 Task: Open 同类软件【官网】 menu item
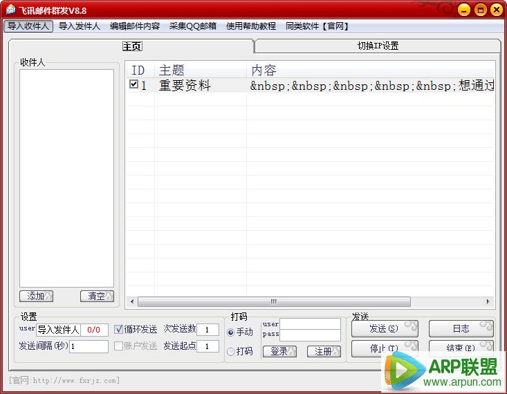(317, 26)
